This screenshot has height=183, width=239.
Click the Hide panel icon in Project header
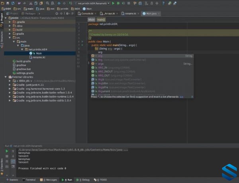[x=73, y=14]
